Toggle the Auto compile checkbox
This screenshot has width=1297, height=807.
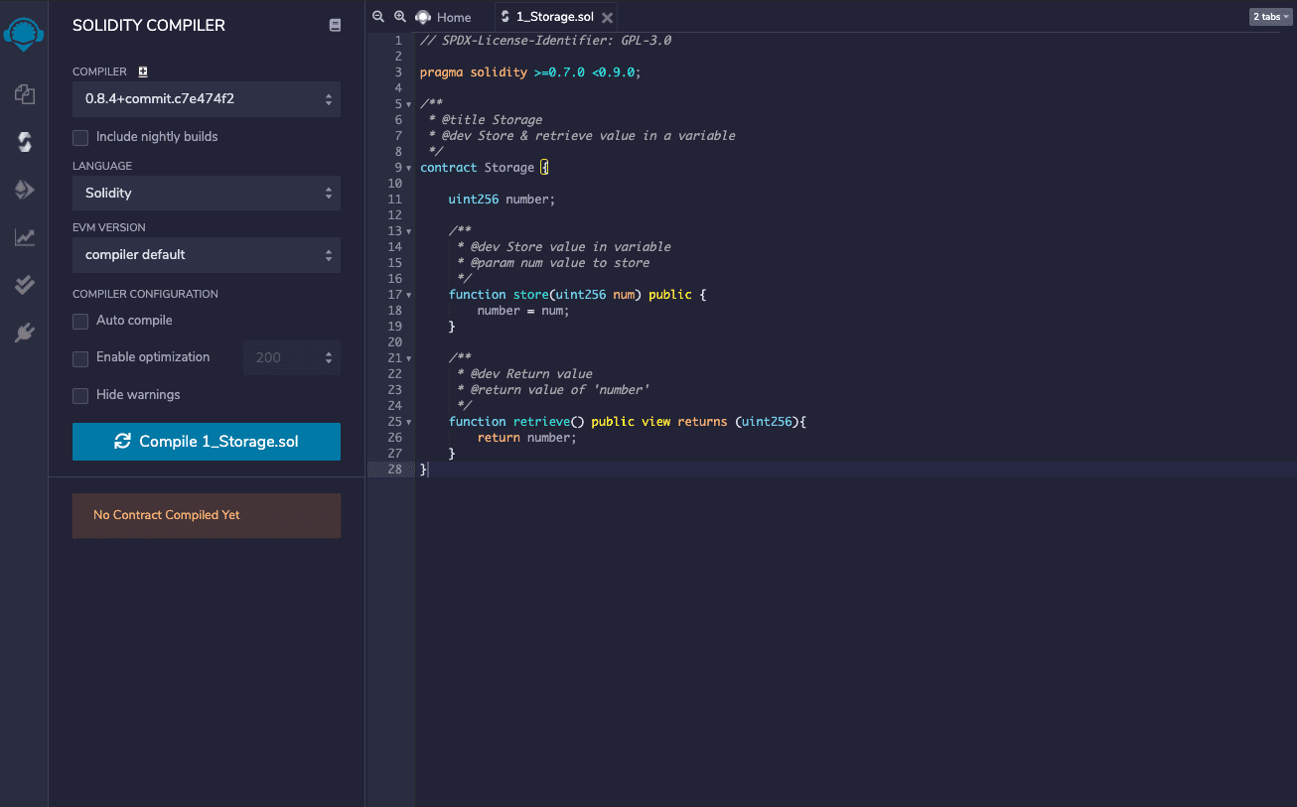pyautogui.click(x=80, y=321)
